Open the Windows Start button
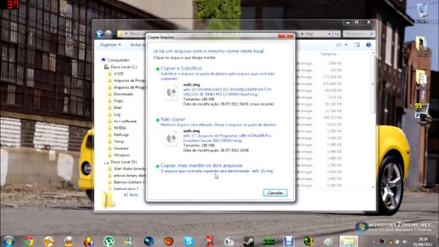Image resolution: width=439 pixels, height=247 pixels. [8, 241]
